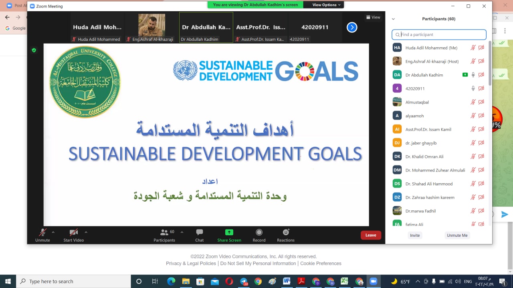Click the Unmute microphone icon in the toolbar

(42, 232)
